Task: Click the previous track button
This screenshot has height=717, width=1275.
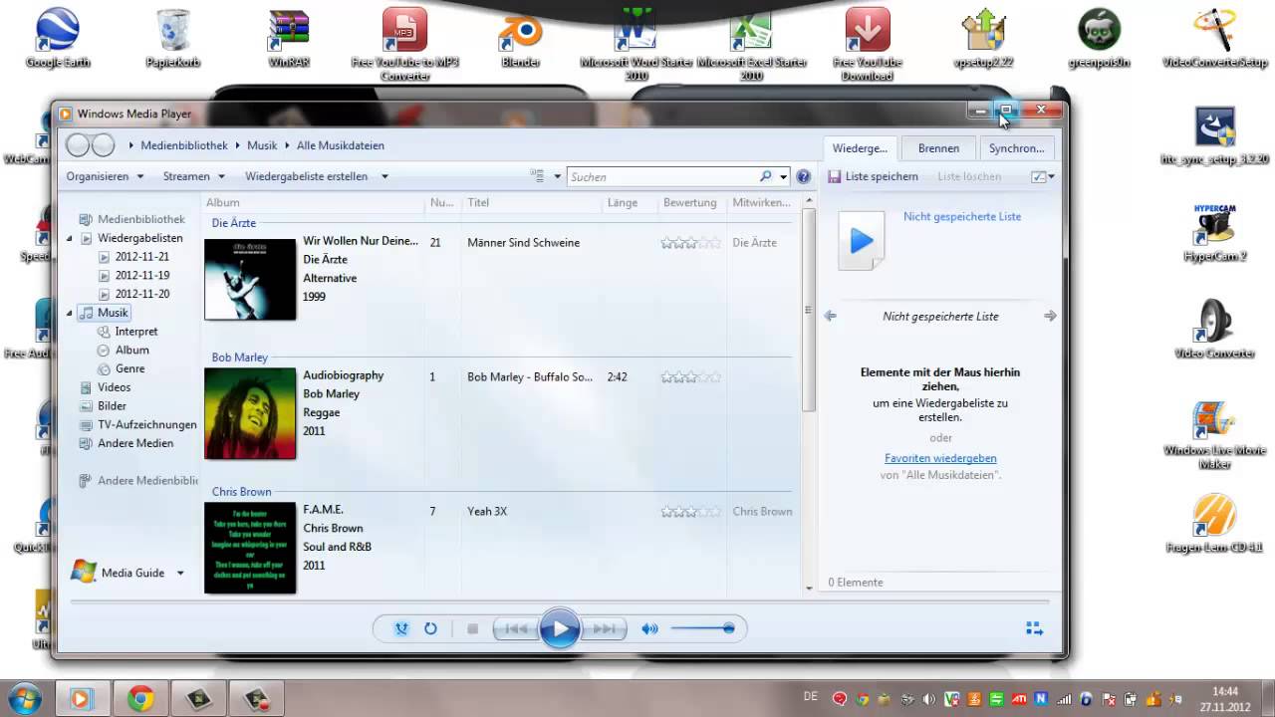Action: tap(516, 628)
